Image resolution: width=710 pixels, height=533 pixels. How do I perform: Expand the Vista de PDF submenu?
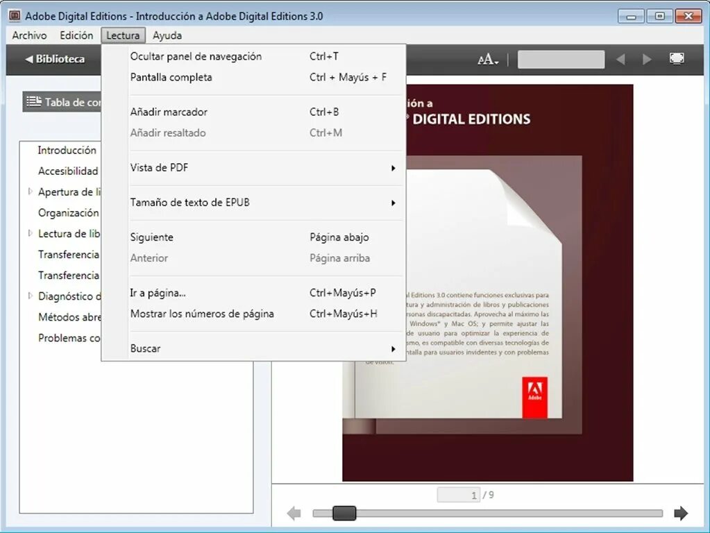[x=253, y=167]
